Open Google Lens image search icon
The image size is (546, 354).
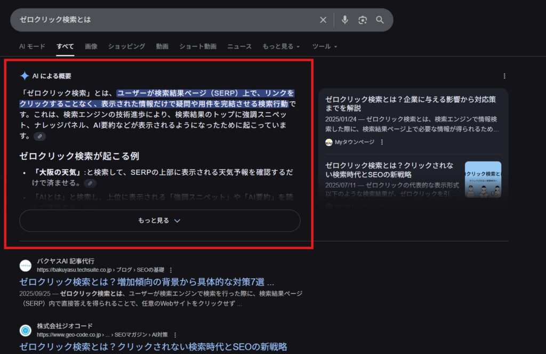(363, 19)
